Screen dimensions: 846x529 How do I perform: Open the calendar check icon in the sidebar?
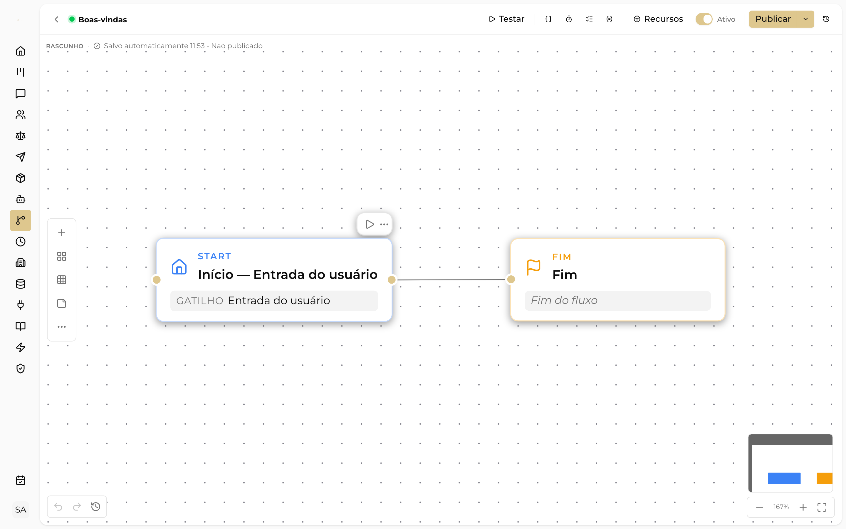click(x=21, y=481)
